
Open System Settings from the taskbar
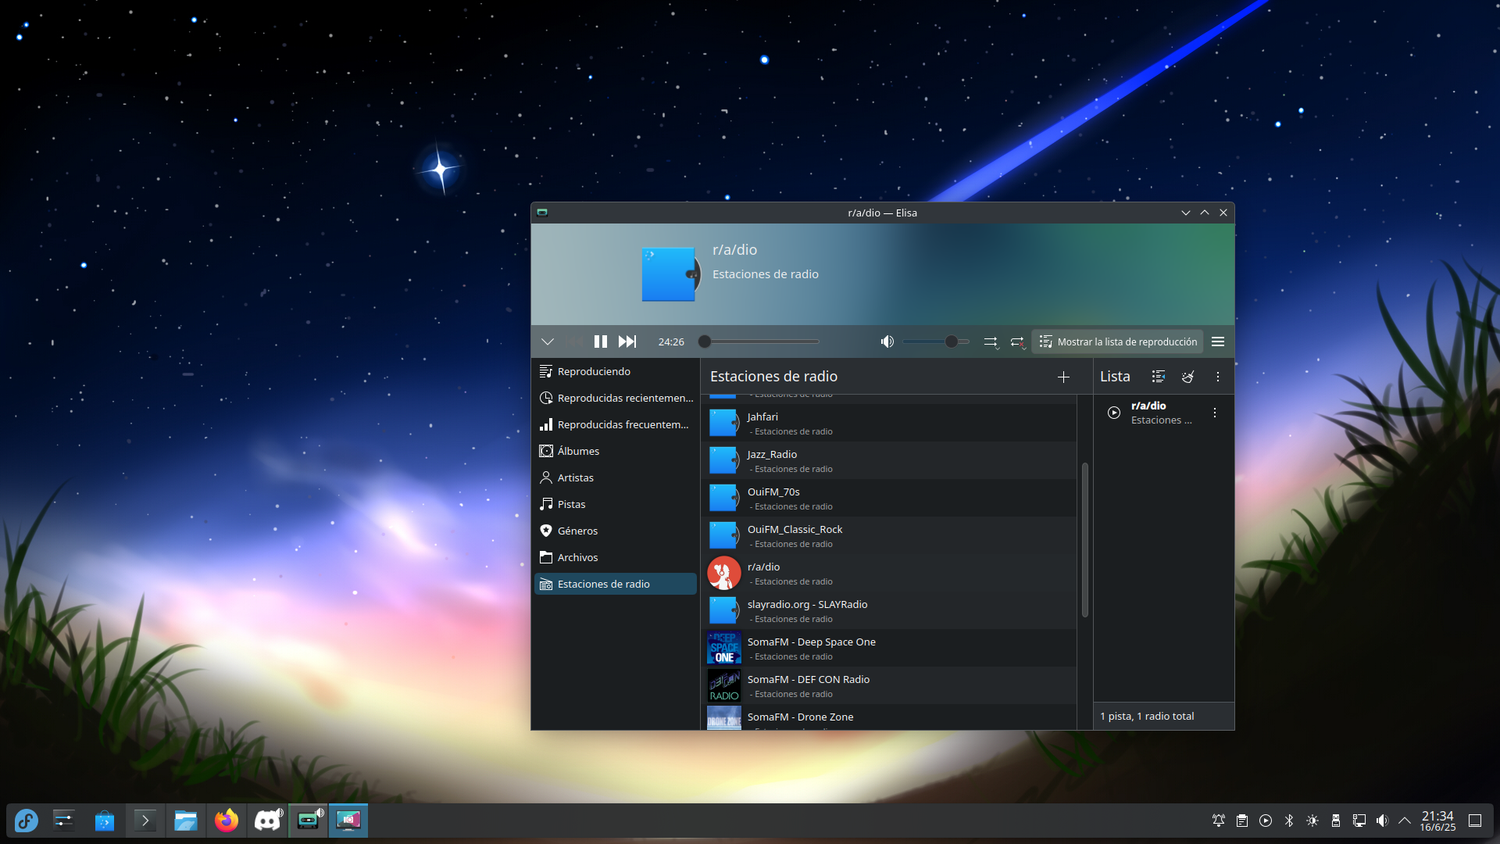63,821
